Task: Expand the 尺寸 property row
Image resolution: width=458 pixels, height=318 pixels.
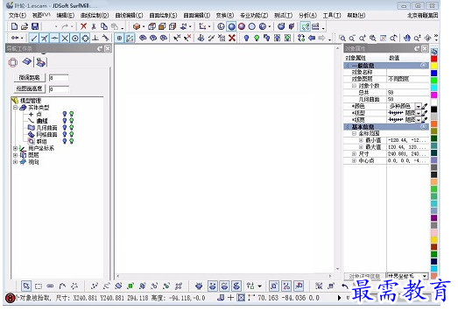Action: click(354, 153)
